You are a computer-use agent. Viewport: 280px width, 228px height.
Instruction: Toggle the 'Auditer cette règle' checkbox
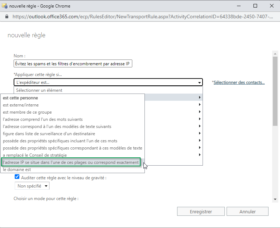17,177
